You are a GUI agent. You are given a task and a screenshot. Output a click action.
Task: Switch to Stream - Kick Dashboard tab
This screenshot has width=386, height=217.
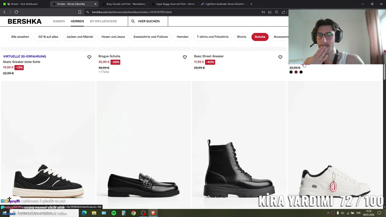pyautogui.click(x=24, y=4)
